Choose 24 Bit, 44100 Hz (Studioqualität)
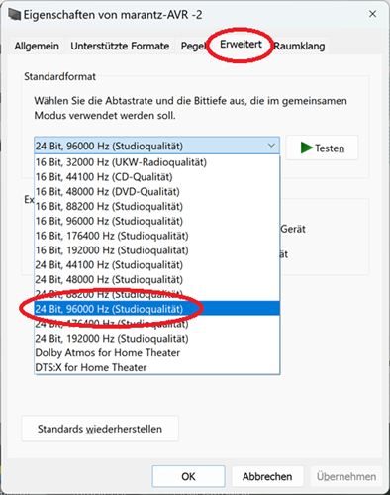 [157, 264]
